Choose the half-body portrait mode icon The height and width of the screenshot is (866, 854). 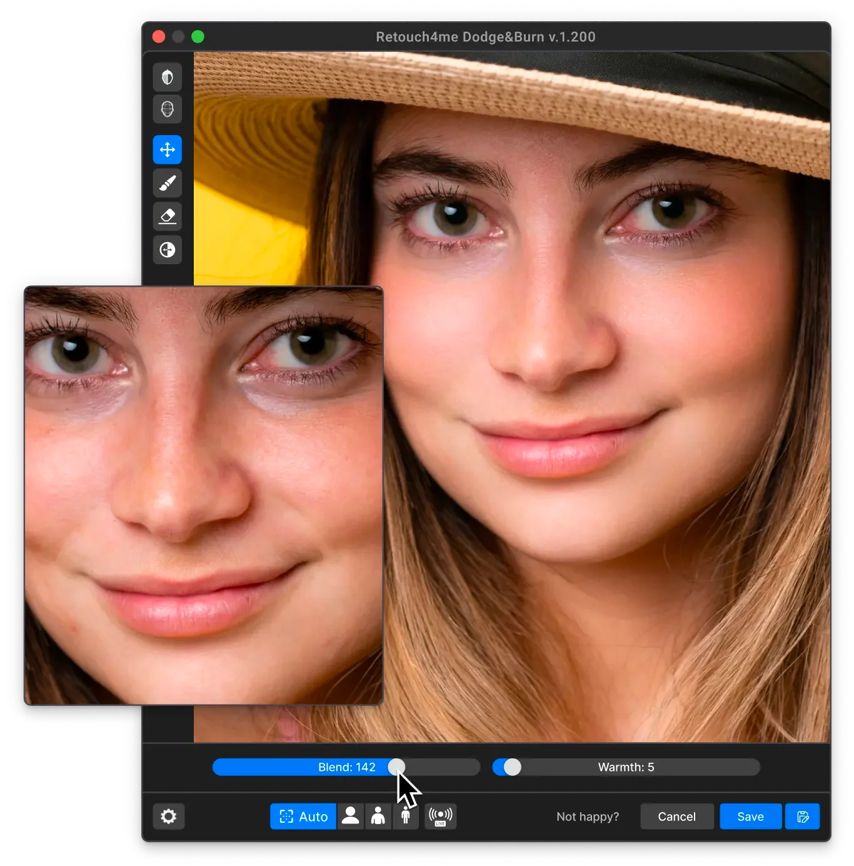pyautogui.click(x=378, y=817)
